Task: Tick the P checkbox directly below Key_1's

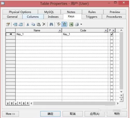Action: 112,38
